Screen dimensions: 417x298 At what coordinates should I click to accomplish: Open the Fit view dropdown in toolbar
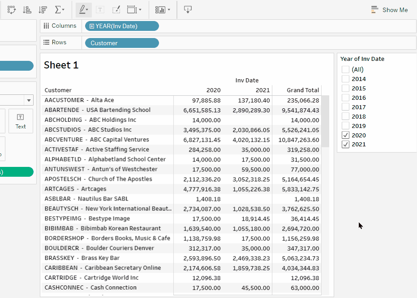(x=134, y=9)
